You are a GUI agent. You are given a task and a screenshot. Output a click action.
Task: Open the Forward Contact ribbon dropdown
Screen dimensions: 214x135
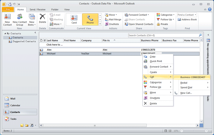[x=137, y=15]
